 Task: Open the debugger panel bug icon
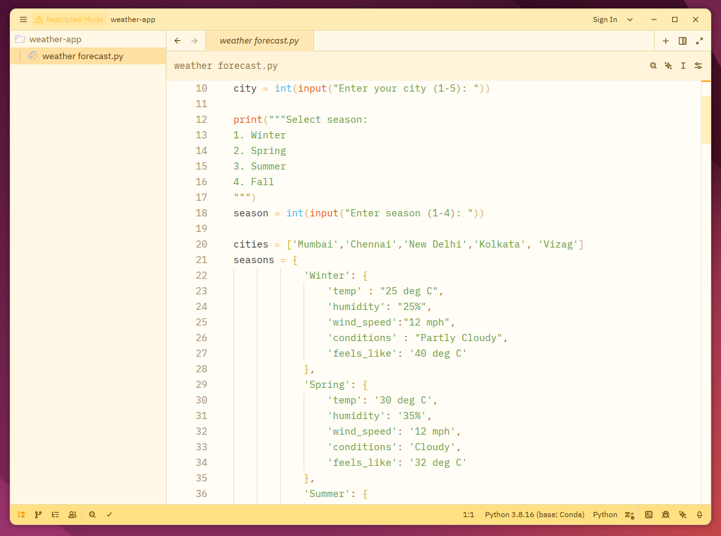tap(665, 515)
